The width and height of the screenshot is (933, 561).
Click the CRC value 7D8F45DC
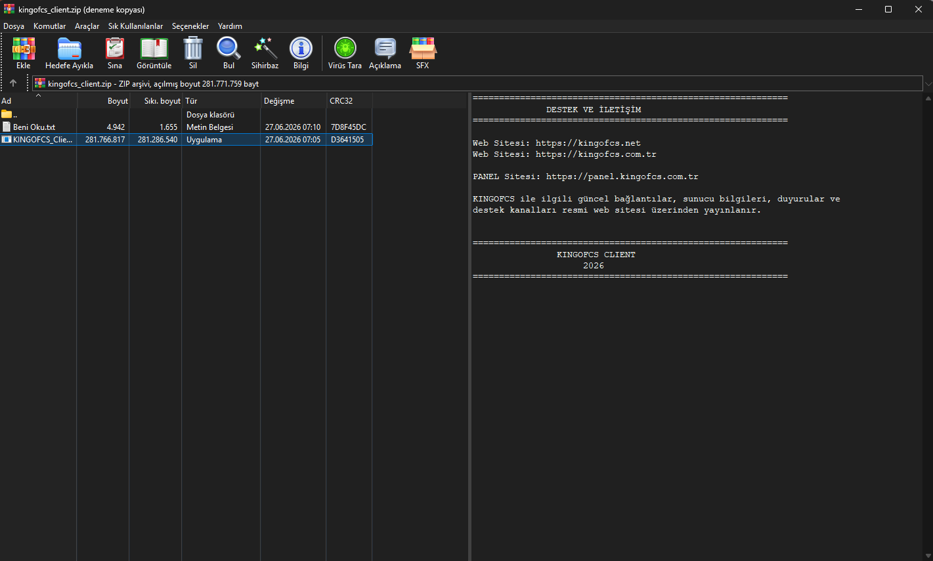coord(349,127)
